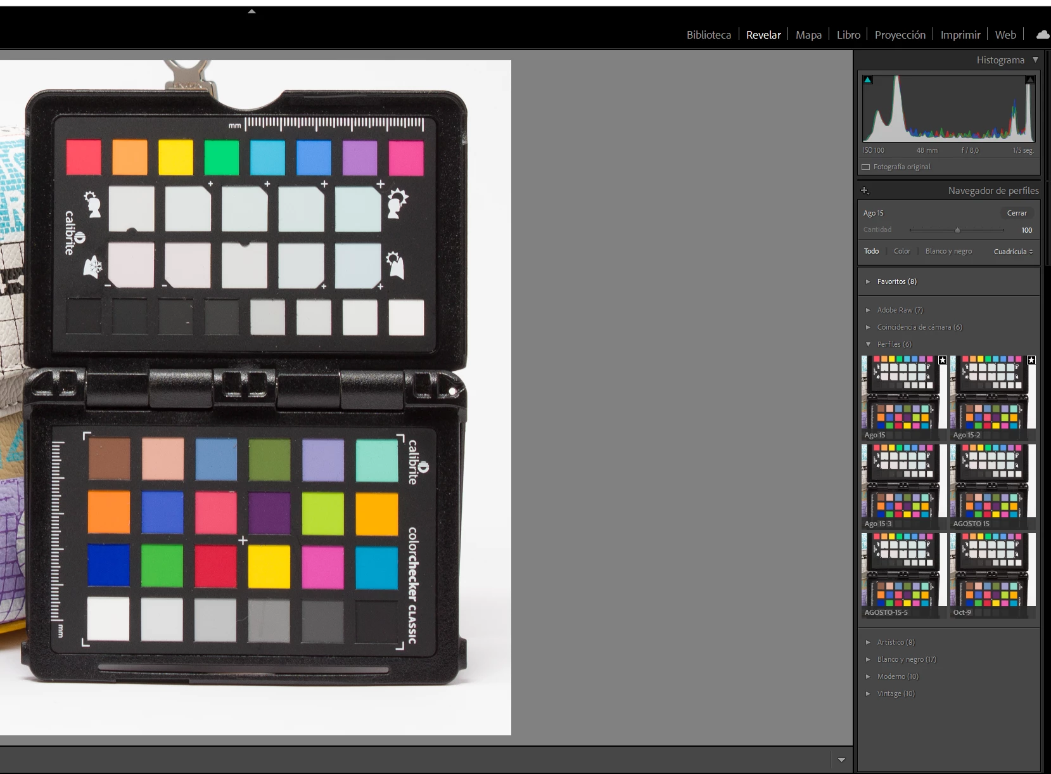1051x774 pixels.
Task: Click the Cerrar button in the profile browser
Action: [1017, 213]
